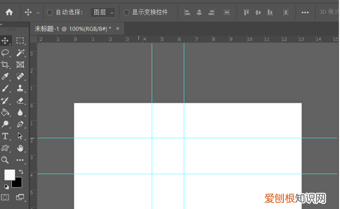Align horizontal centers button
The image size is (340, 209).
pyautogui.click(x=199, y=12)
